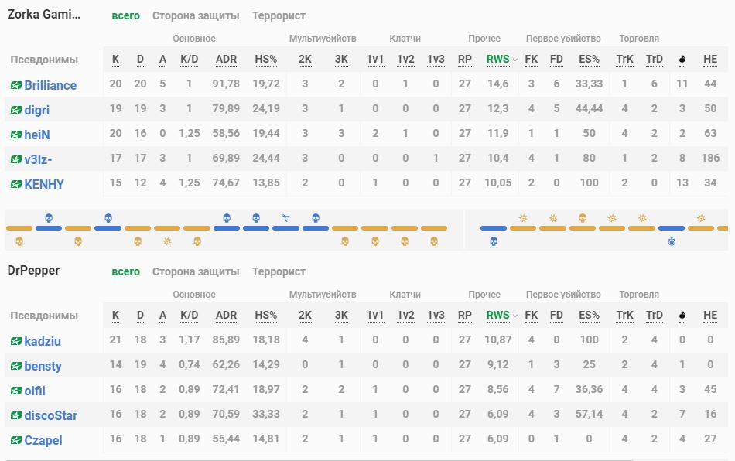Click the yellow skull above the second-half timeline
Viewport: 735px width, 461px height.
pyautogui.click(x=583, y=219)
